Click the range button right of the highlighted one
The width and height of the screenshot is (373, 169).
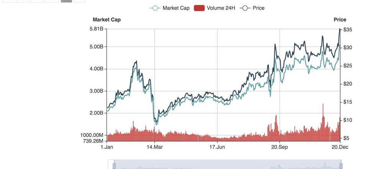pyautogui.click(x=80, y=1)
